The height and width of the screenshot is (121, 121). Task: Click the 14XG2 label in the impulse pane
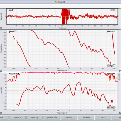[x=113, y=10]
